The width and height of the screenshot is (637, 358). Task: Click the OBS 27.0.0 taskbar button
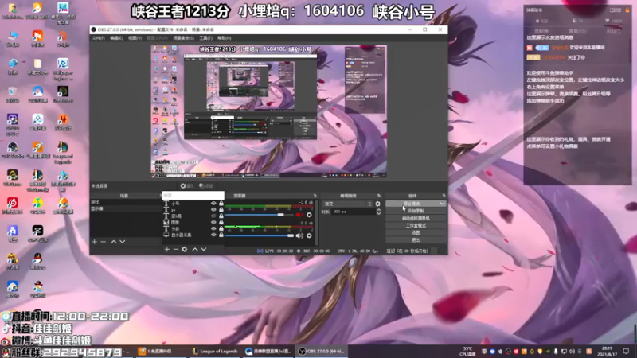coord(322,351)
